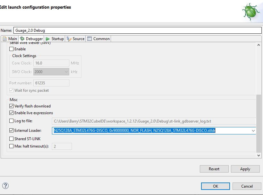263x195 pixels.
Task: Switch to the Main tab
Action: [x=10, y=39]
